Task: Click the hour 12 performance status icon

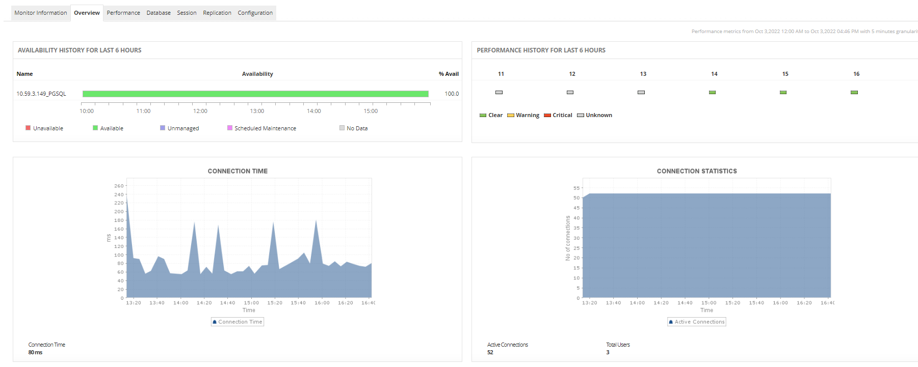Action: pyautogui.click(x=570, y=93)
